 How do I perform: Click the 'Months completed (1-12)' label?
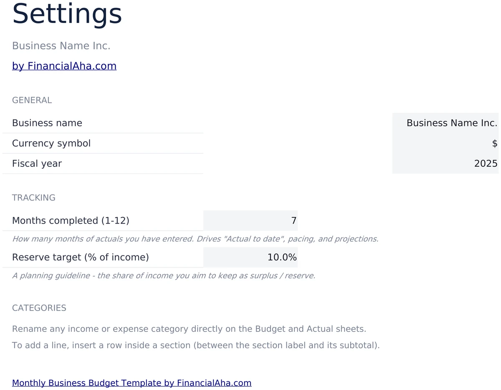tap(71, 221)
